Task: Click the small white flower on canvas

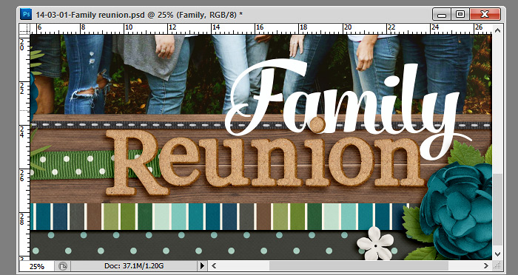Action: pos(375,243)
